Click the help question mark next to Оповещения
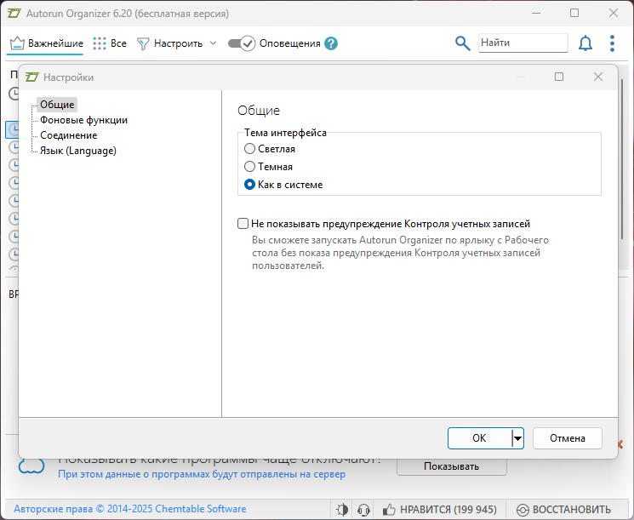634x520 pixels. 331,43
